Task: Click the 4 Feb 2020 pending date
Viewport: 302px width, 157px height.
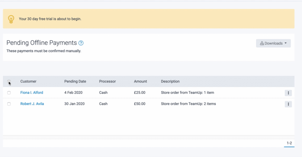Action: tap(73, 93)
